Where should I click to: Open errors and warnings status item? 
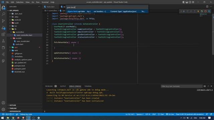[8, 114]
